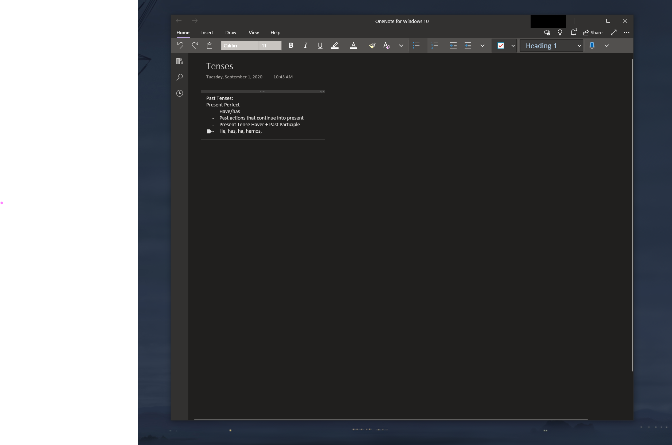Viewport: 672px width, 445px height.
Task: Click the "He, has, ha, hemos," line
Action: [x=241, y=131]
